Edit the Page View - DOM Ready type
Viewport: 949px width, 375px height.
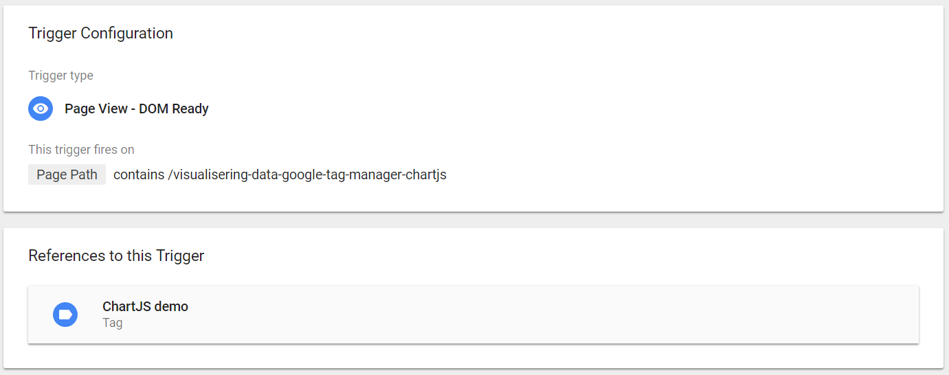(x=136, y=109)
